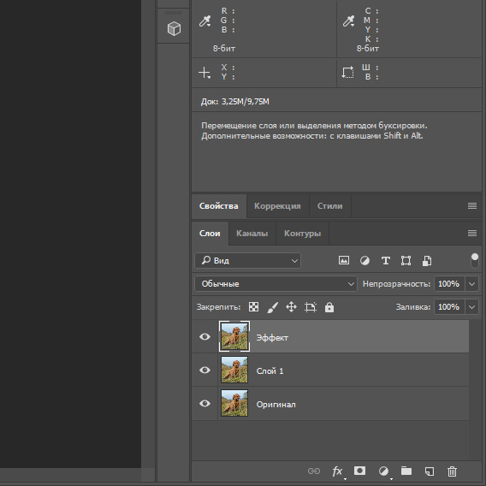The image size is (486, 486).
Task: Open the Вид layer filter dropdown
Action: (x=247, y=261)
